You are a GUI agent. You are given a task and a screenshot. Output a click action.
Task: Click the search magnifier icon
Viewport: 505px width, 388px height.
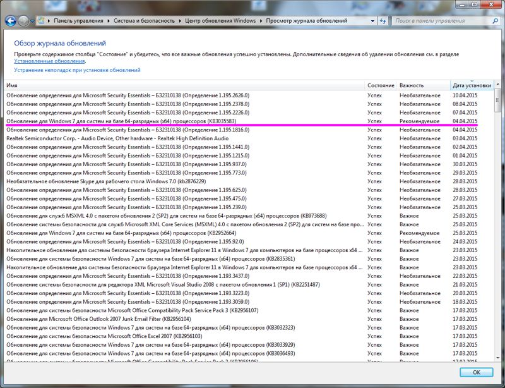point(495,21)
